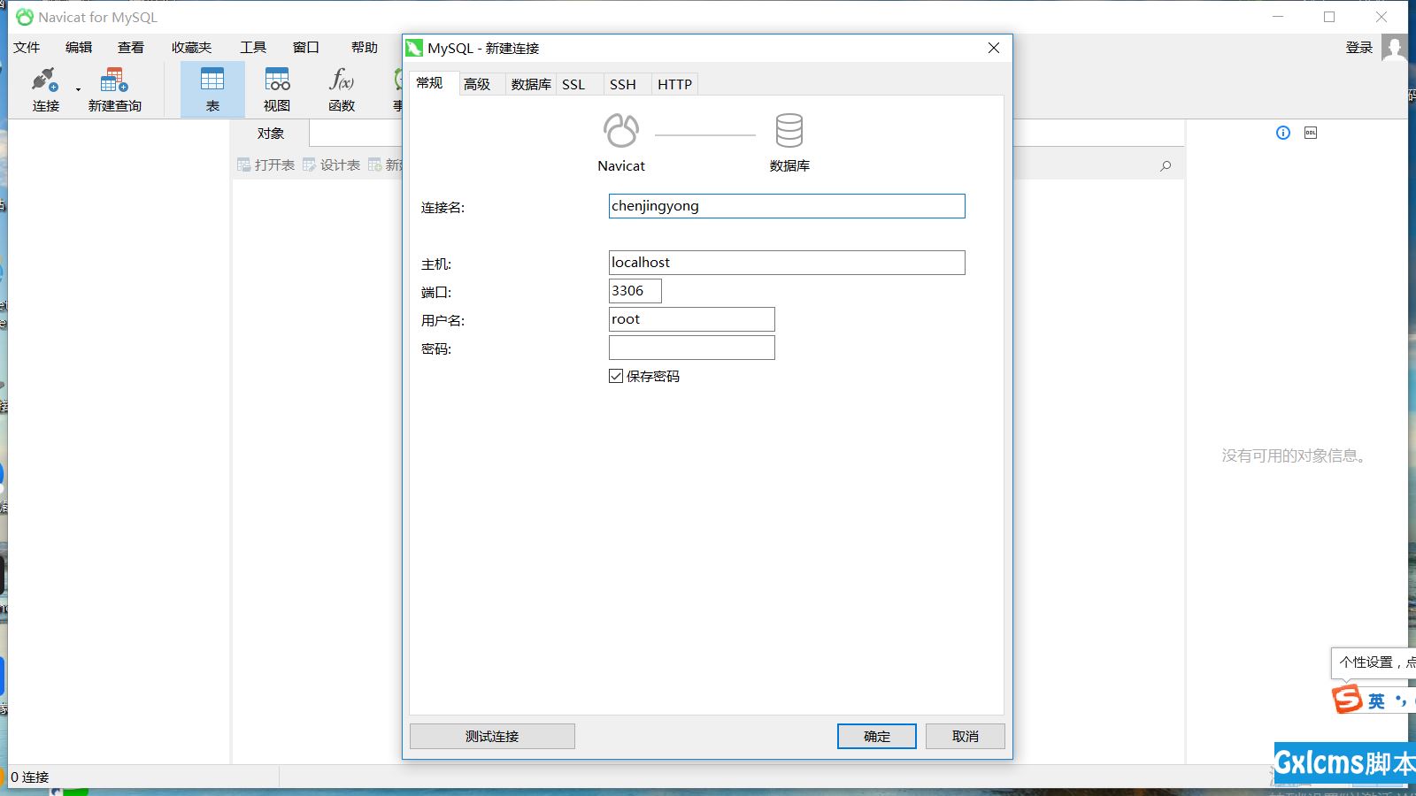Viewport: 1416px width, 796px height.
Task: Click the 登录 login link
Action: (x=1358, y=48)
